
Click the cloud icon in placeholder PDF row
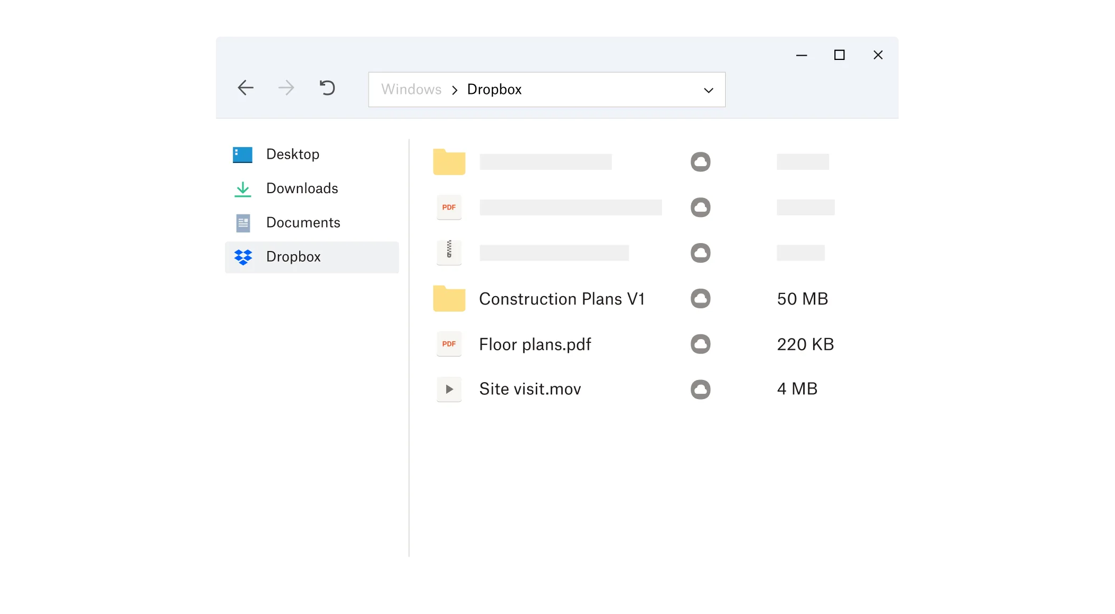[700, 207]
